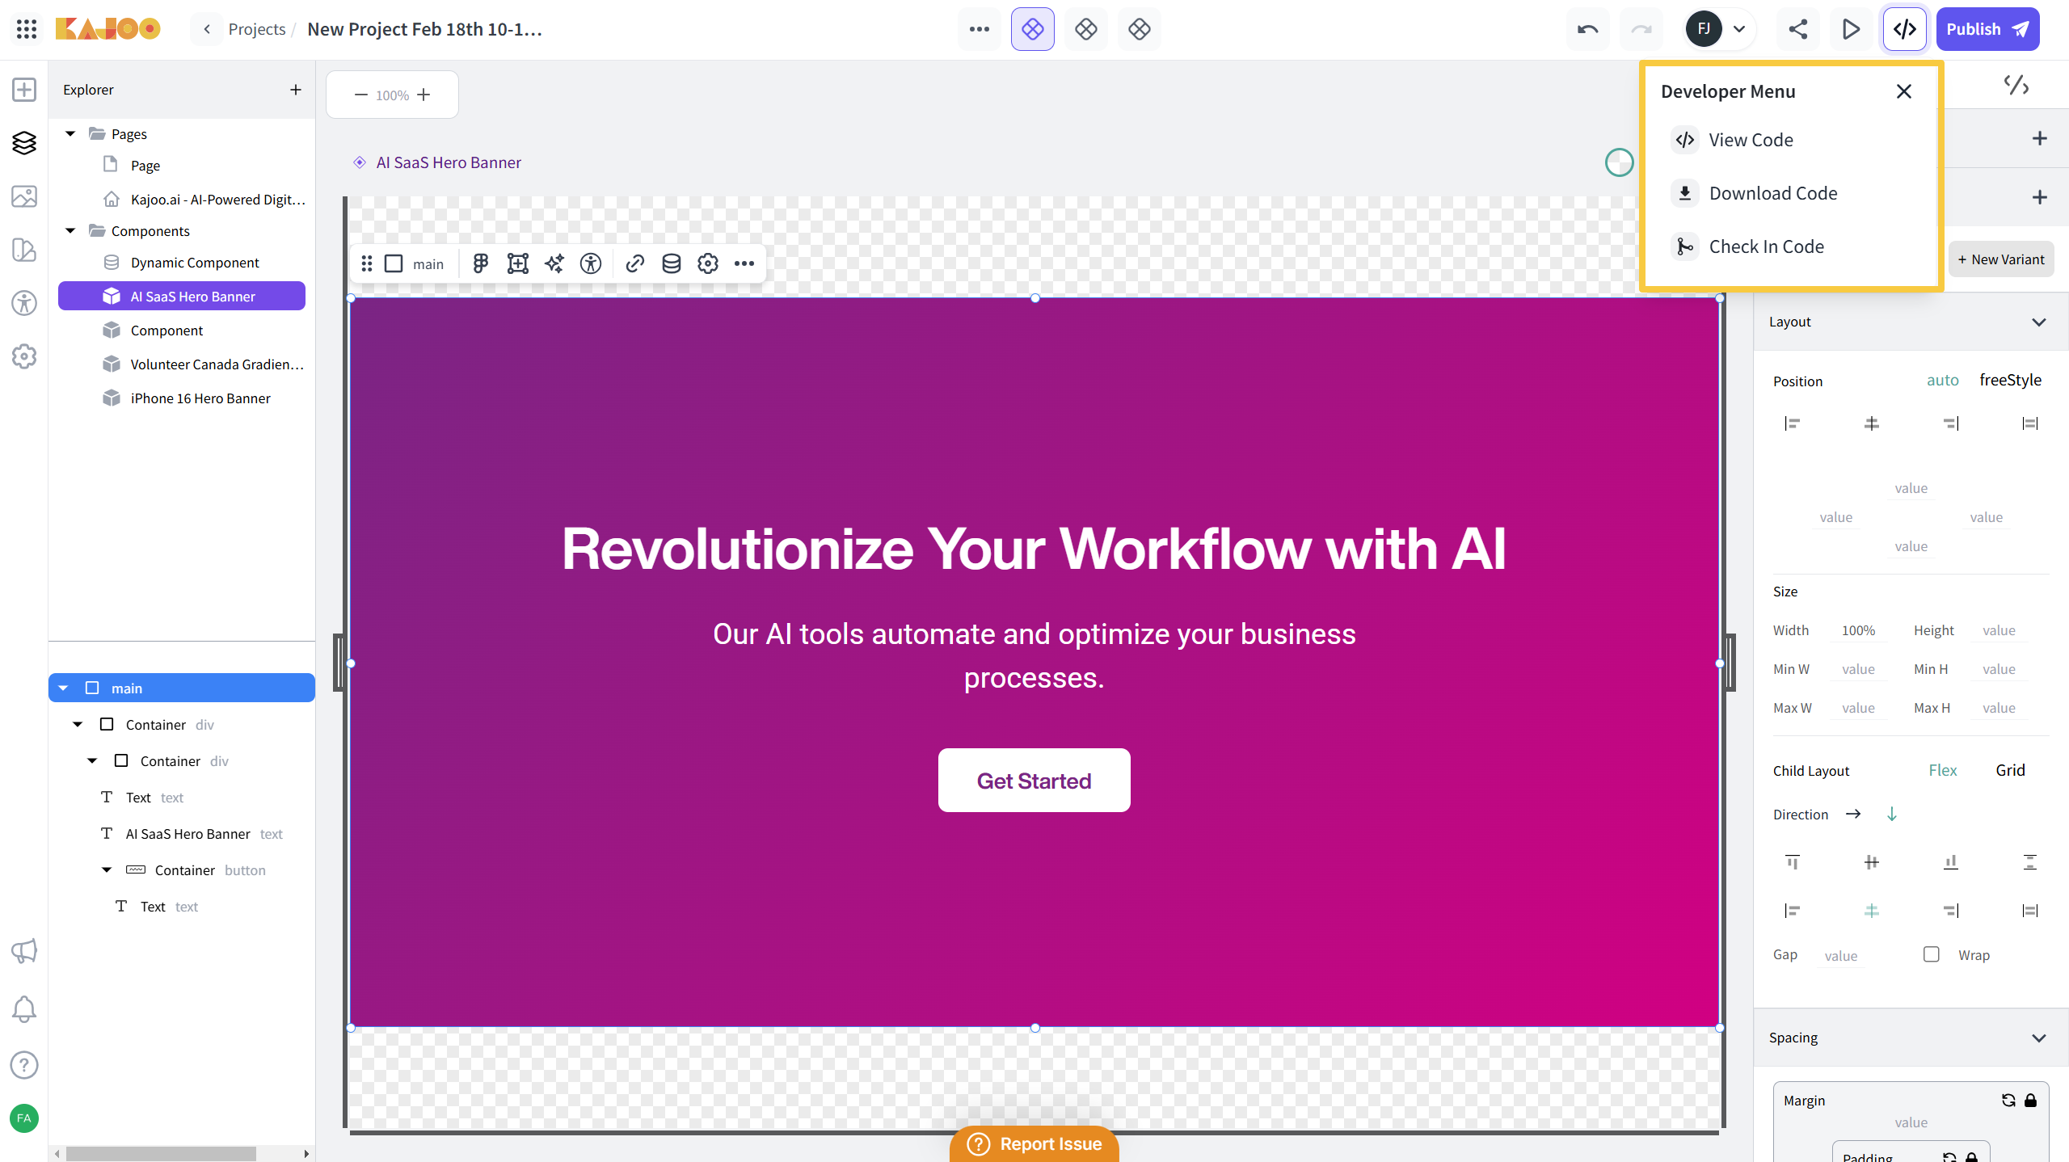Switch position mode to freeStyle

2010,380
